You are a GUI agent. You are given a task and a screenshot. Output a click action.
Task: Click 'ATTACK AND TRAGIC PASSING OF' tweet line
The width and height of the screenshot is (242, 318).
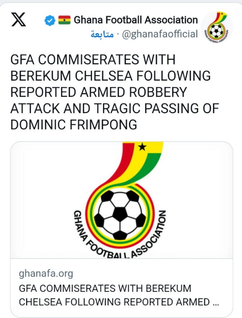[x=114, y=109]
